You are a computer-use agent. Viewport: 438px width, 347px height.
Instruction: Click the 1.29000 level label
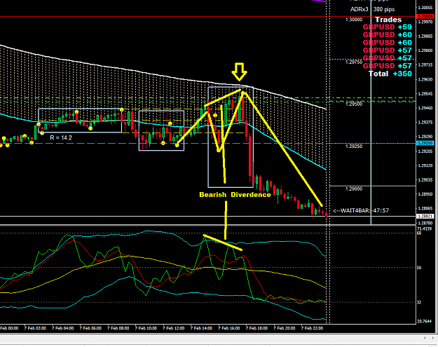click(x=354, y=189)
